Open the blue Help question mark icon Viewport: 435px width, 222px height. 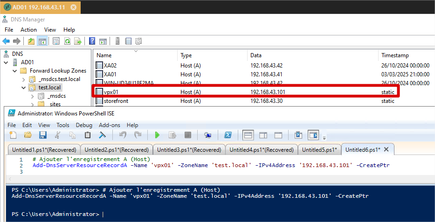click(x=92, y=41)
